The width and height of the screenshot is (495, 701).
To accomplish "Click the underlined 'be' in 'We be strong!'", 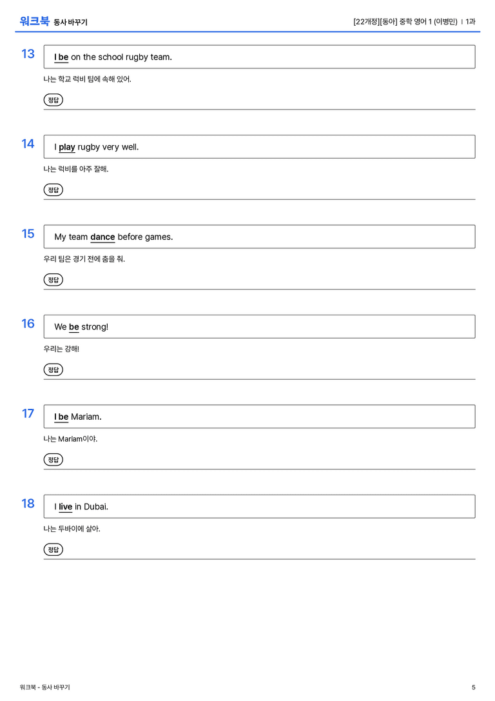I will (73, 327).
